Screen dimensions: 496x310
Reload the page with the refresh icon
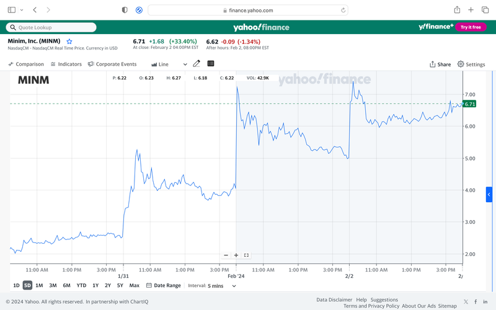[x=343, y=10]
